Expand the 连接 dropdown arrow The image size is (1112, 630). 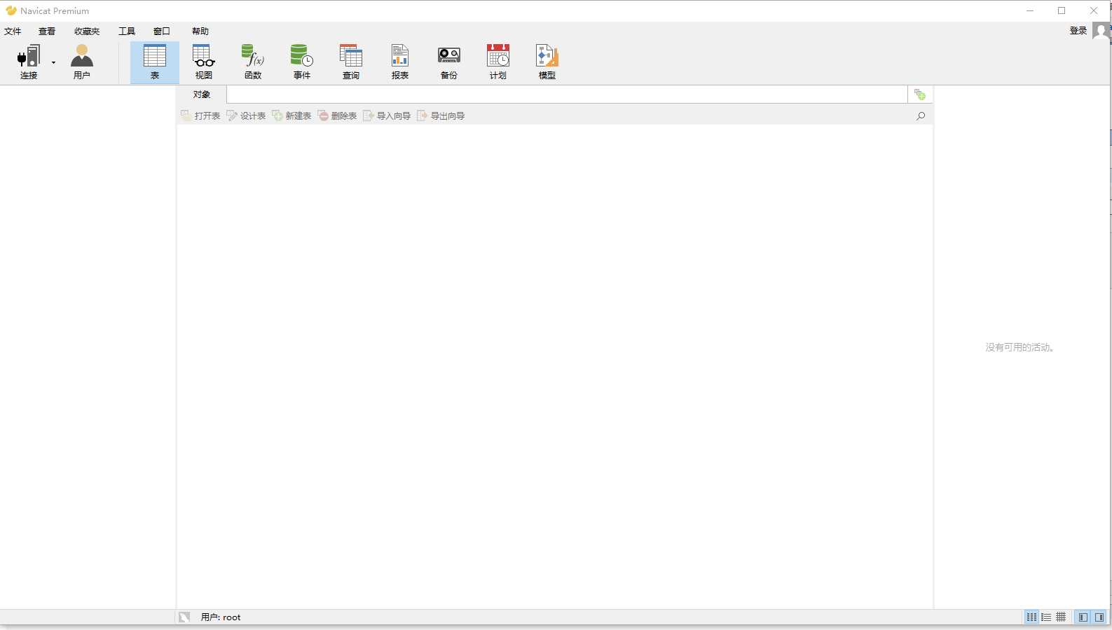point(53,62)
